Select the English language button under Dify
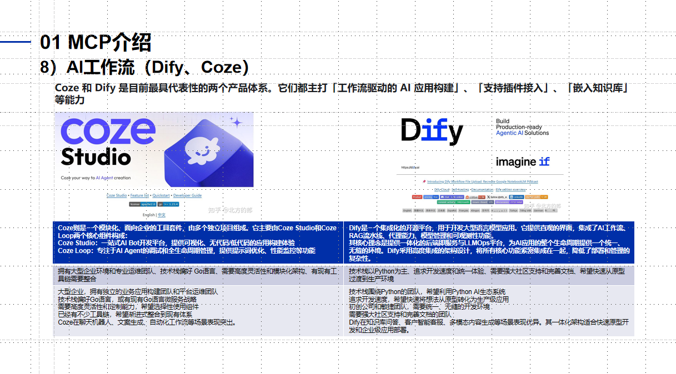Screen dimensions: 676x374 pos(407,210)
